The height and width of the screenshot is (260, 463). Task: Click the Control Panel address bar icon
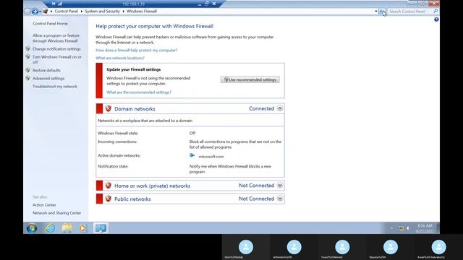tap(45, 12)
